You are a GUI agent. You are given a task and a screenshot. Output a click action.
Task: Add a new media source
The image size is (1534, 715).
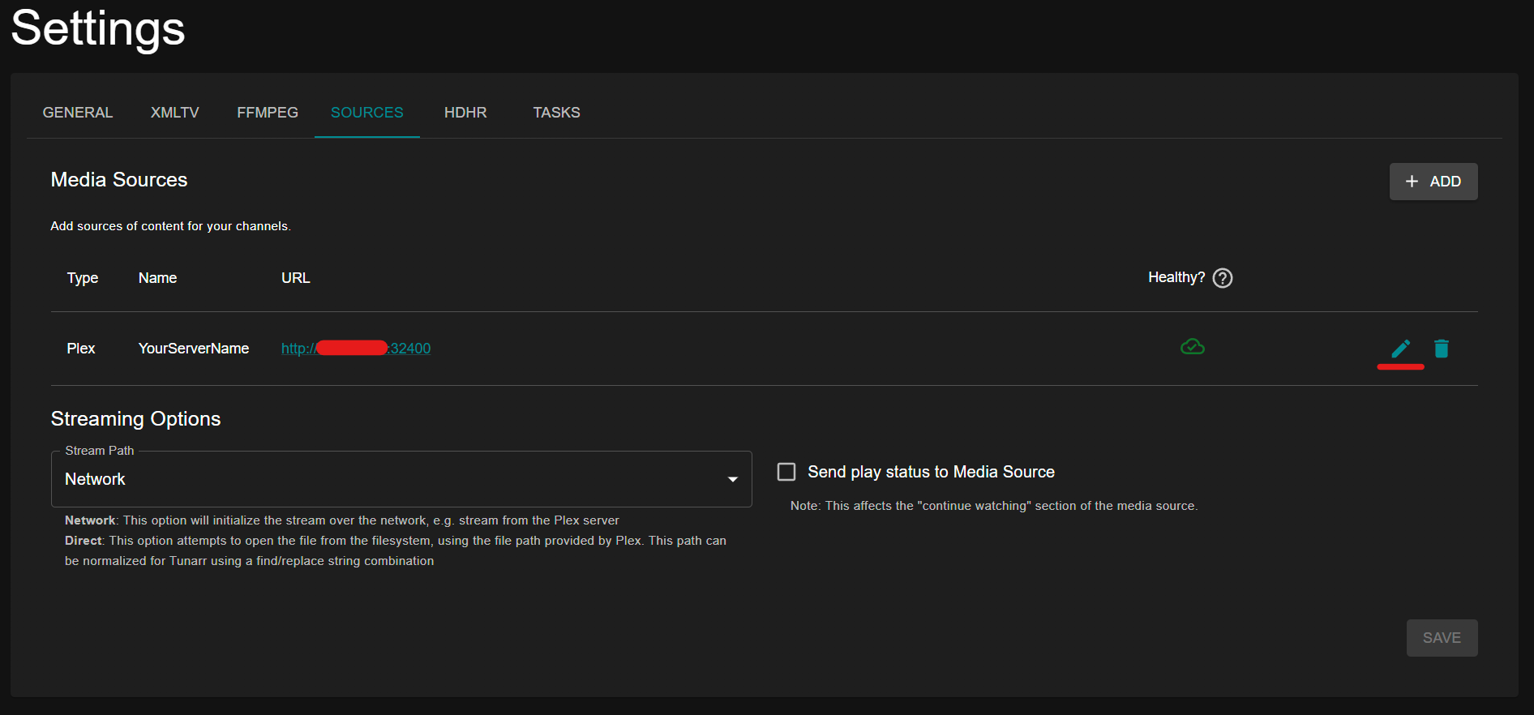coord(1433,182)
